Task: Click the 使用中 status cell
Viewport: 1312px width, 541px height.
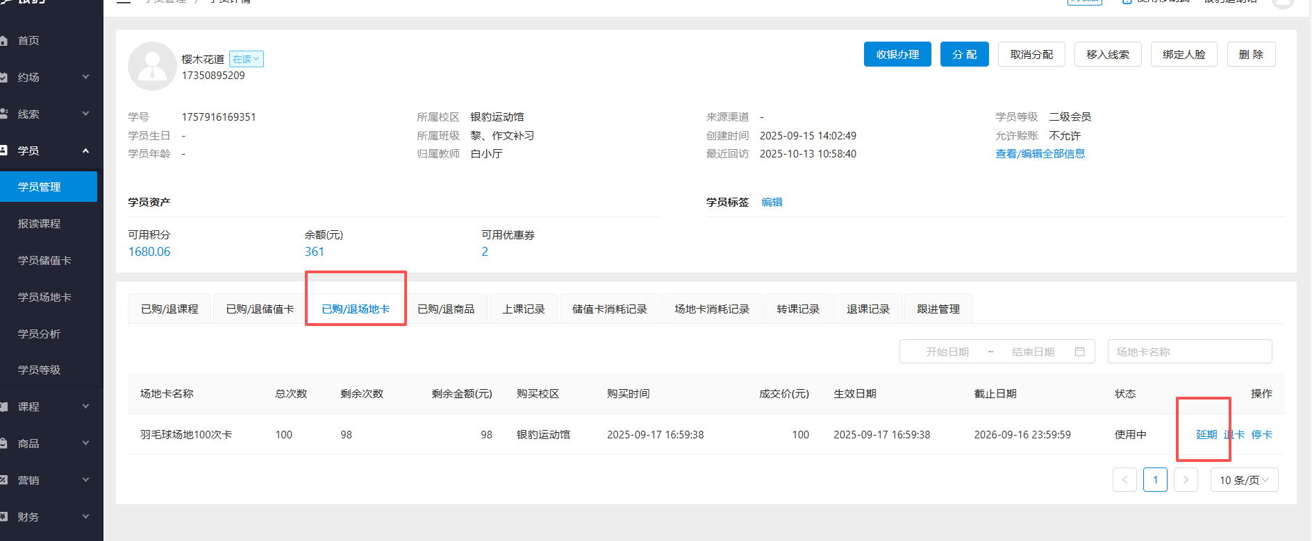Action: (x=1131, y=435)
